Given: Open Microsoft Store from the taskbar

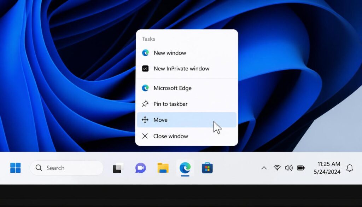Looking at the screenshot, I should coord(207,168).
